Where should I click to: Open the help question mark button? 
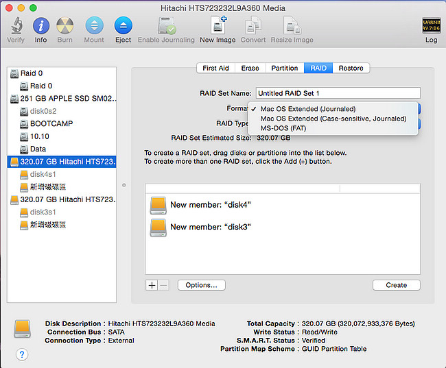point(22,354)
